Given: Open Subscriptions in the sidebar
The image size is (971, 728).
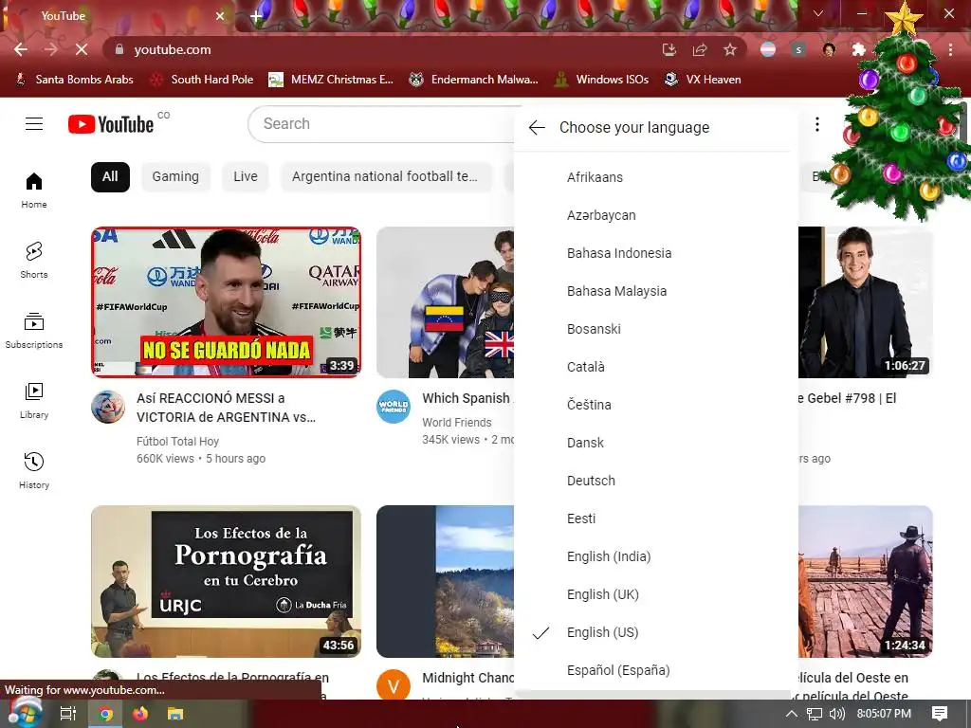Looking at the screenshot, I should click(34, 331).
